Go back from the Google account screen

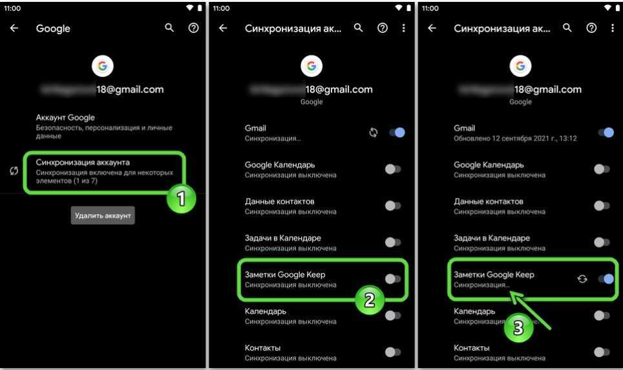coord(14,28)
